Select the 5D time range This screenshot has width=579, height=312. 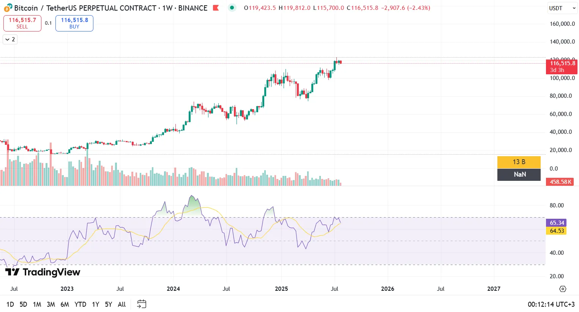(23, 304)
